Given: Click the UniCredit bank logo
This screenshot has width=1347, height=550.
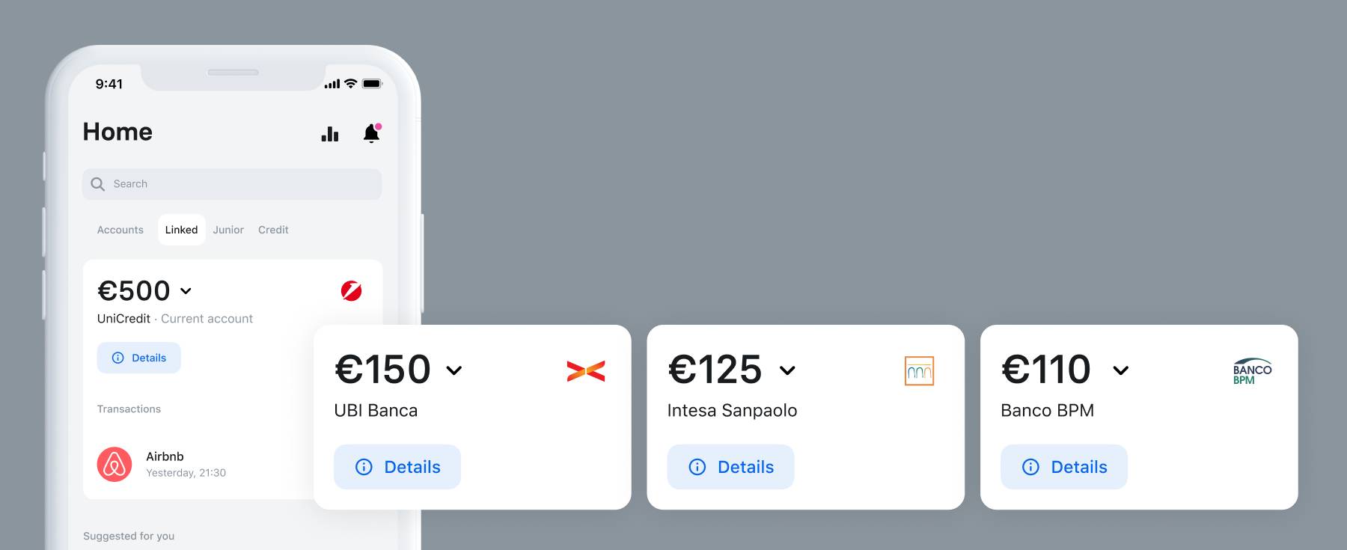Looking at the screenshot, I should click(x=351, y=290).
